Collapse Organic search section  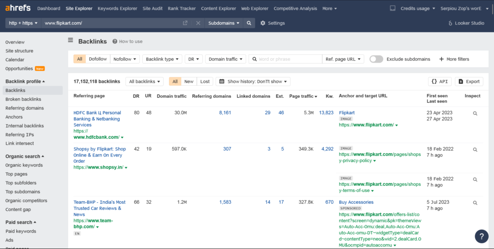pos(25,156)
